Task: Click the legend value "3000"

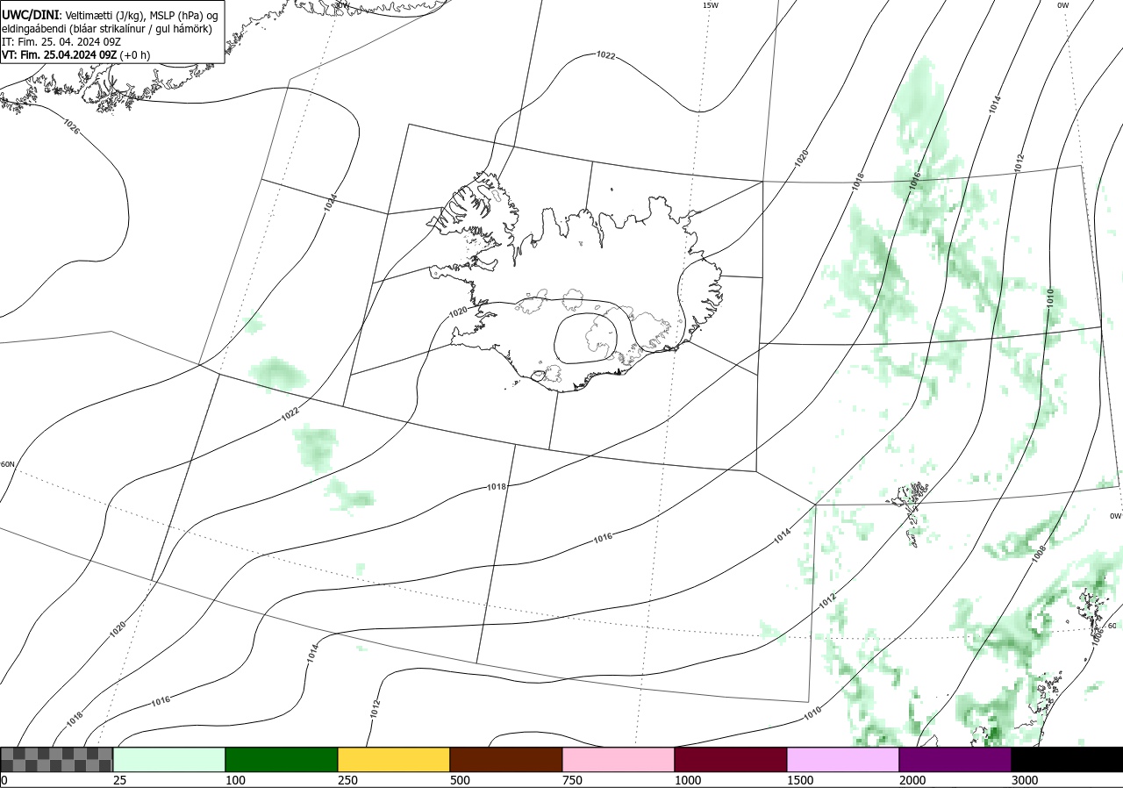Action: [x=1025, y=780]
